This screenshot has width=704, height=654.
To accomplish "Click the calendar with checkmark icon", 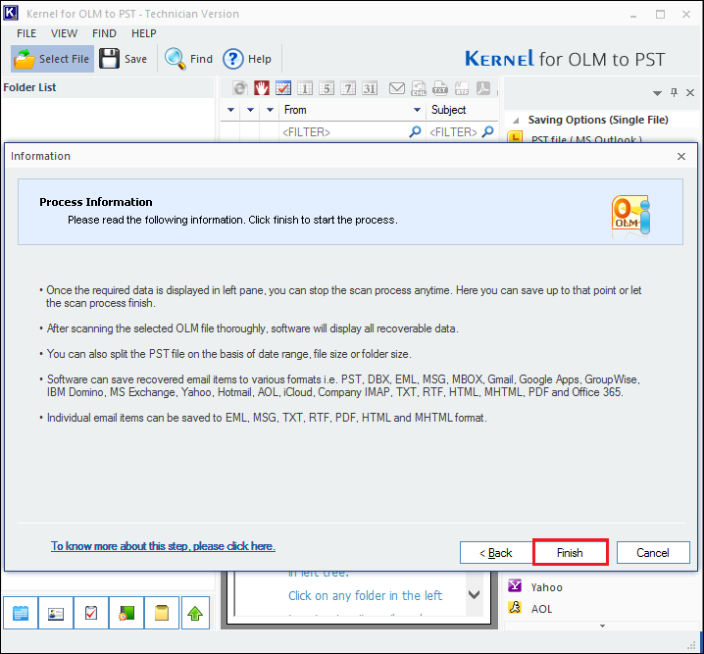I will [282, 88].
